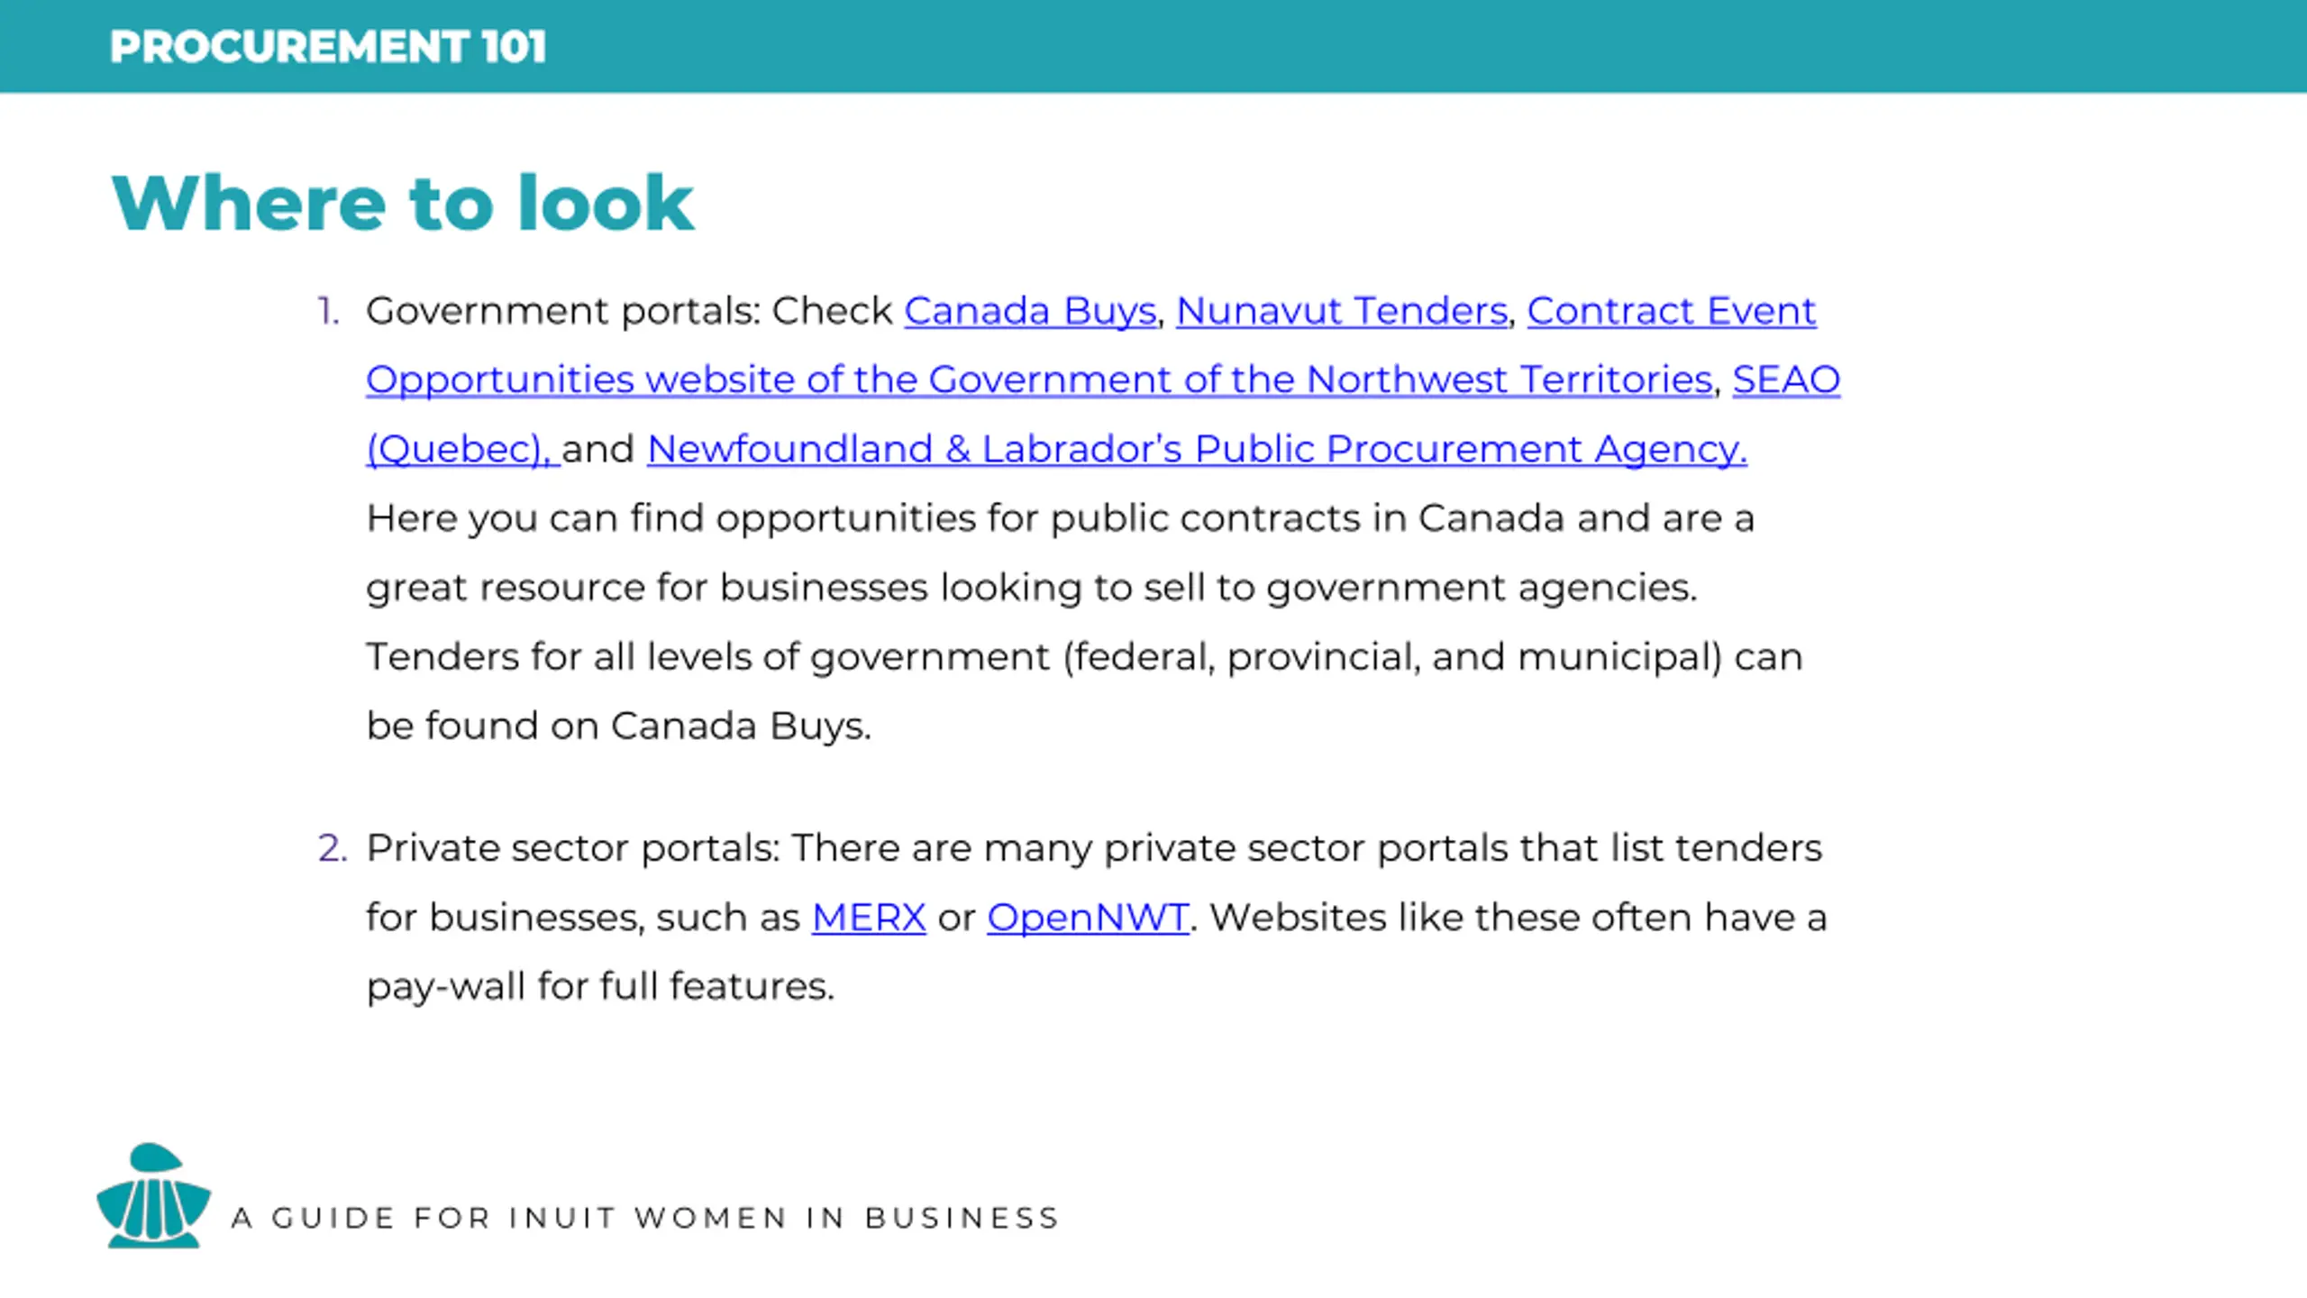This screenshot has width=2307, height=1298.
Task: Click the OpenNWT hyperlink
Action: click(x=1087, y=918)
